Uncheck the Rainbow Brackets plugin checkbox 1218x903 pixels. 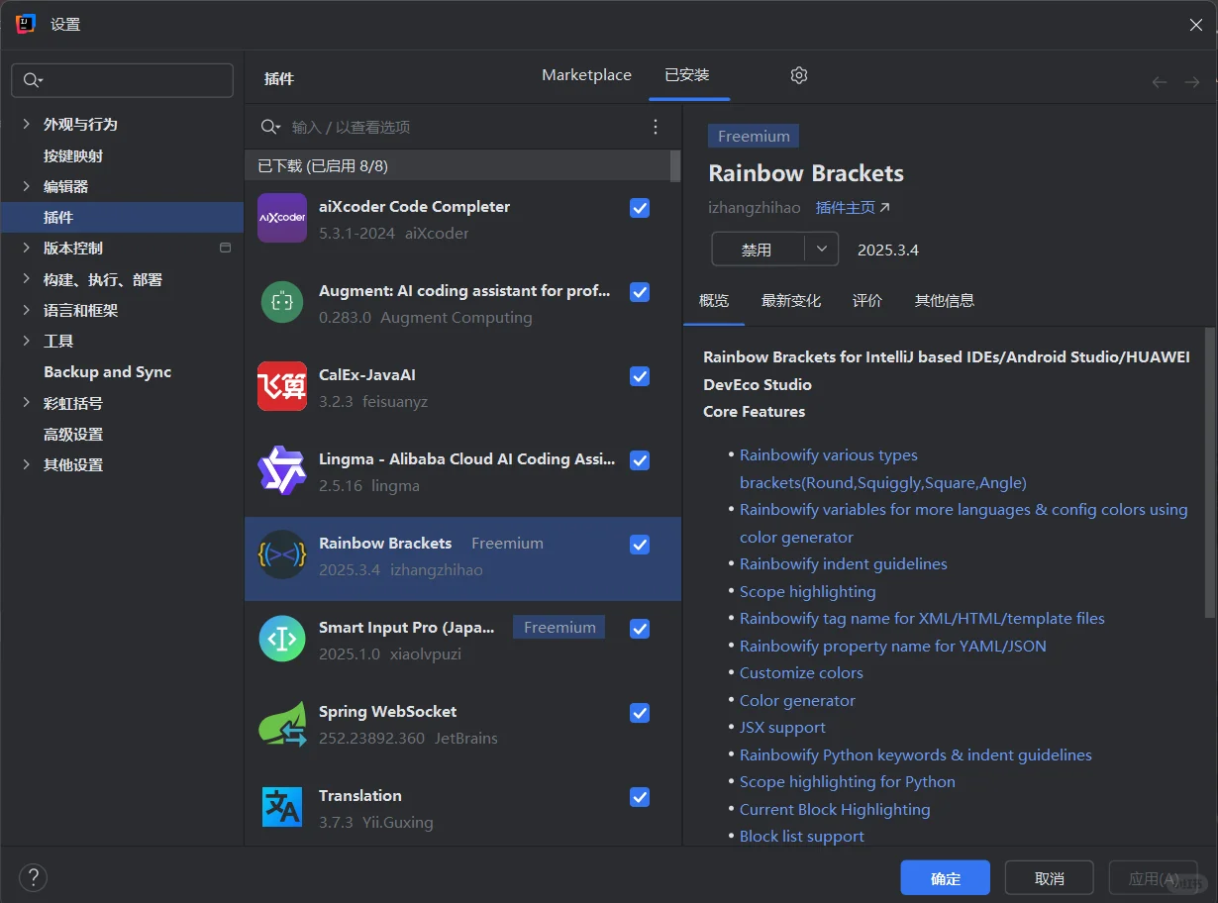coord(640,545)
